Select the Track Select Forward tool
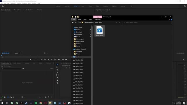 [x=57, y=67]
